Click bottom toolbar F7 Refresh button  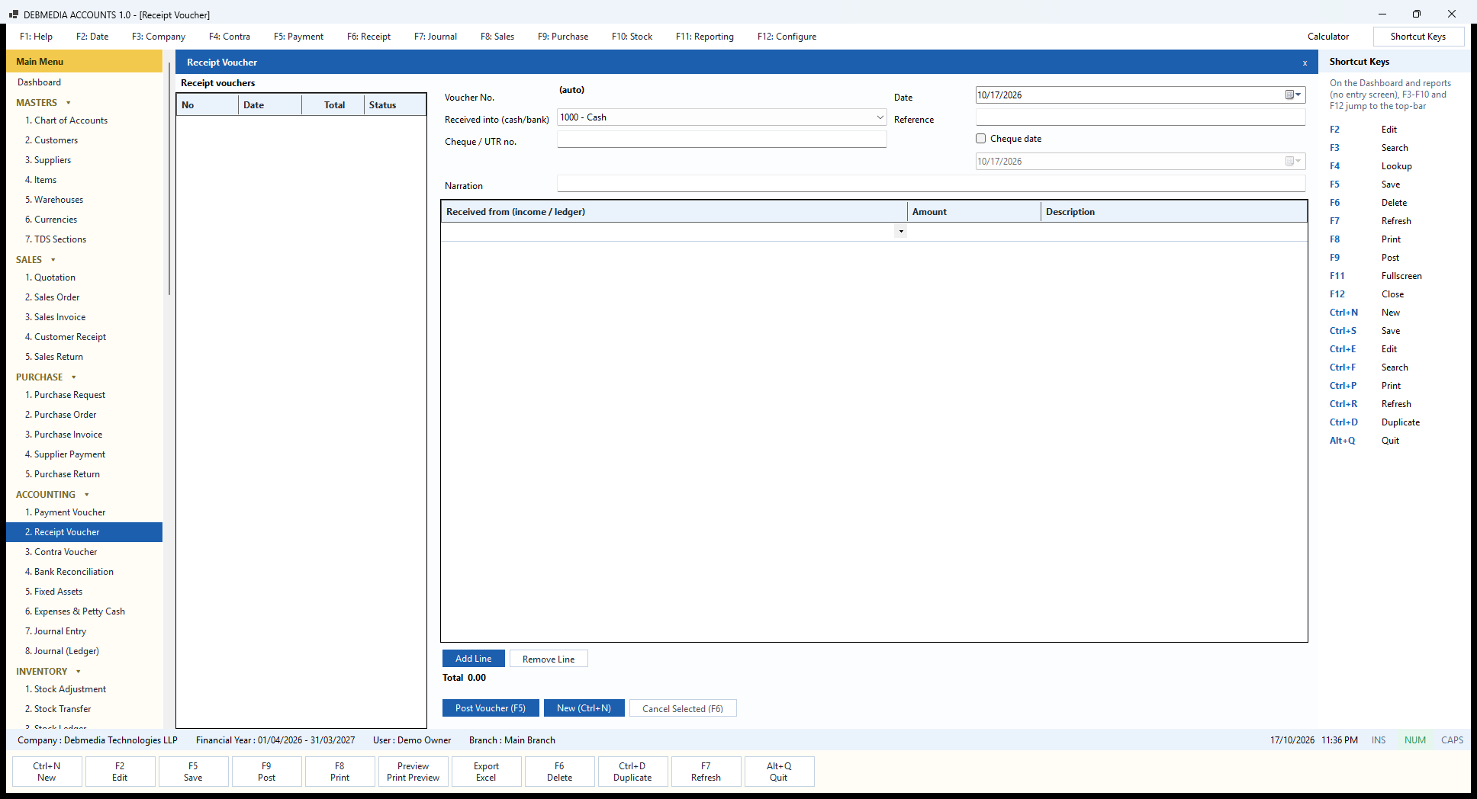click(x=706, y=772)
